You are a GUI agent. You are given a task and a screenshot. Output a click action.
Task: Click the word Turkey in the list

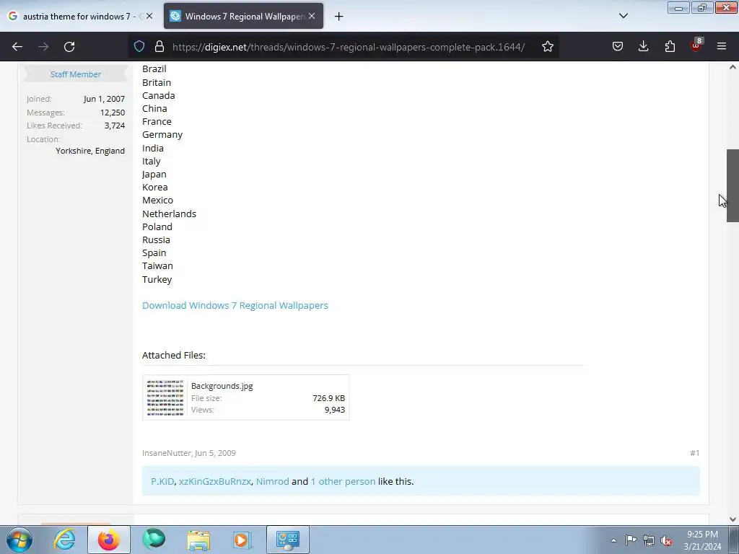click(x=157, y=279)
